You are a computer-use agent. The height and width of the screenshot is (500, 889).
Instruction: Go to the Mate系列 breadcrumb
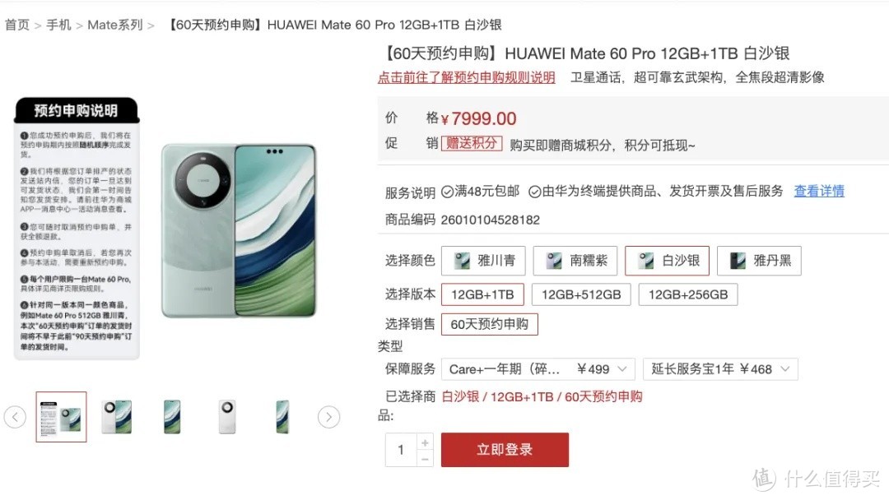point(115,25)
